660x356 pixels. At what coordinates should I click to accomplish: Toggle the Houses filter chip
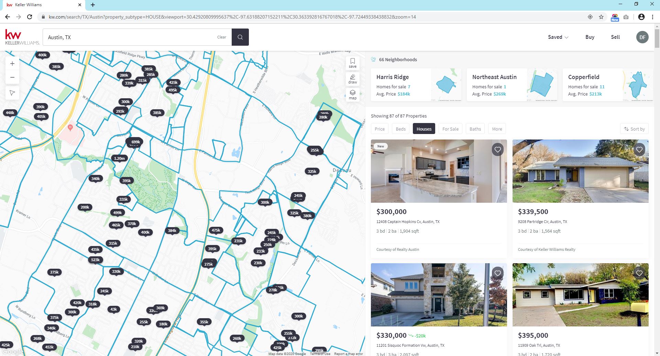[424, 129]
